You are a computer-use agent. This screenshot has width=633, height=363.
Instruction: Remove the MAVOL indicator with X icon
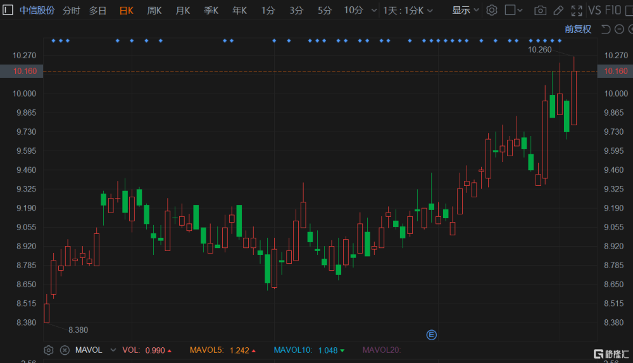[x=64, y=350]
